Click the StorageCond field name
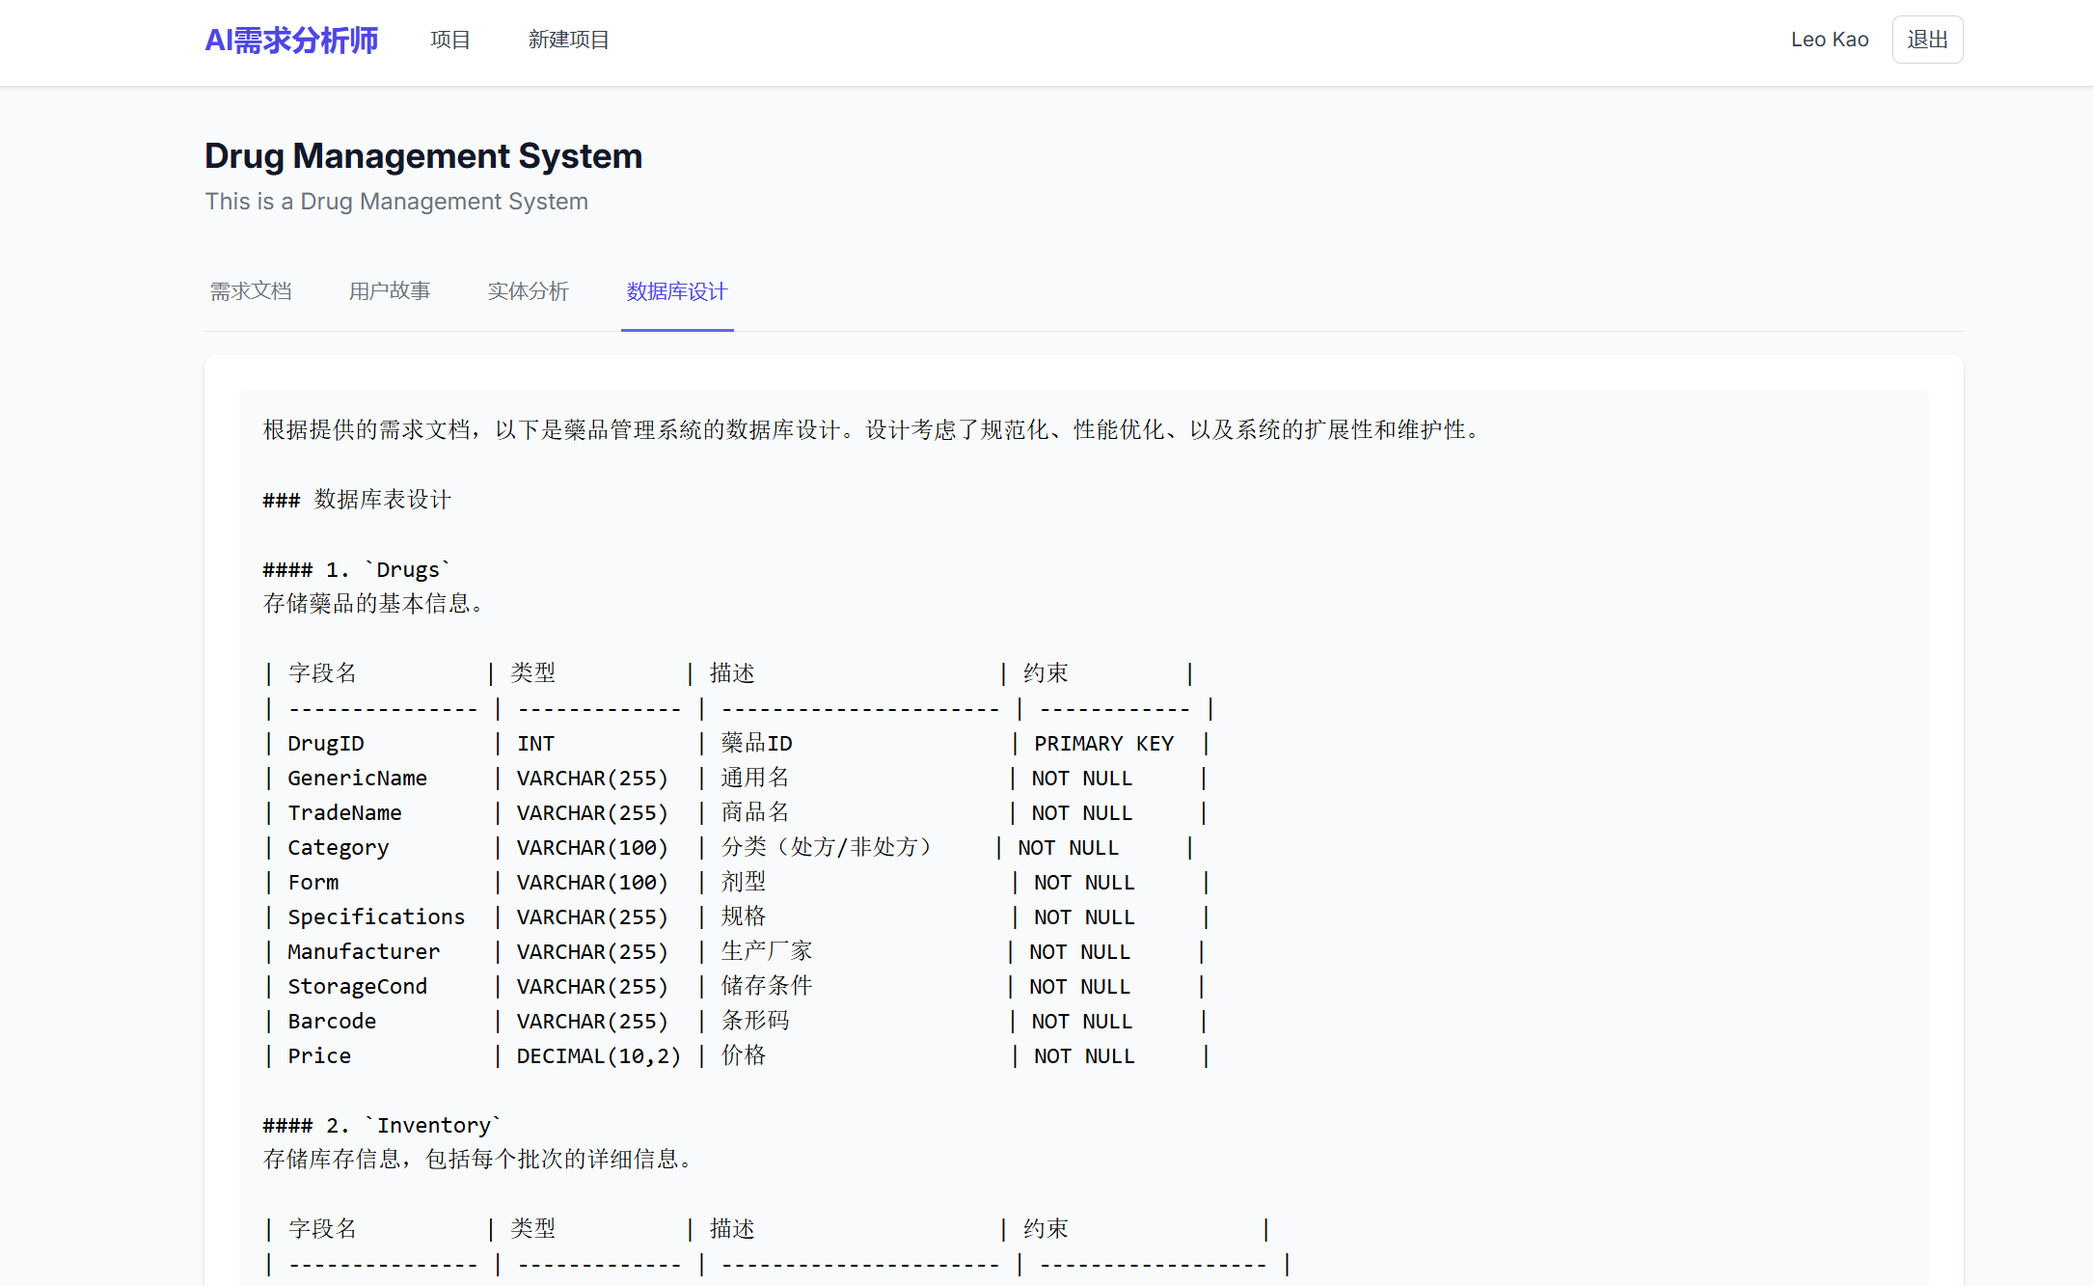Viewport: 2093px width, 1286px height. (357, 986)
